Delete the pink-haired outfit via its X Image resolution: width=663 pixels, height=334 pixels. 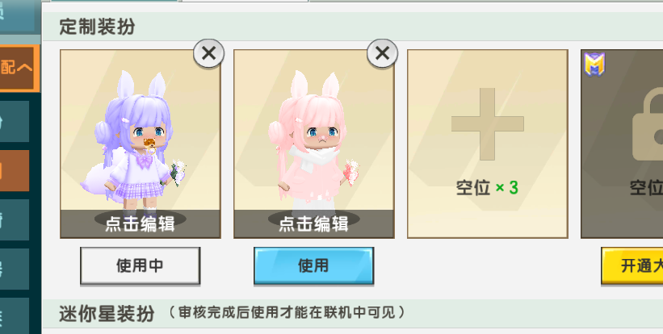coord(382,53)
